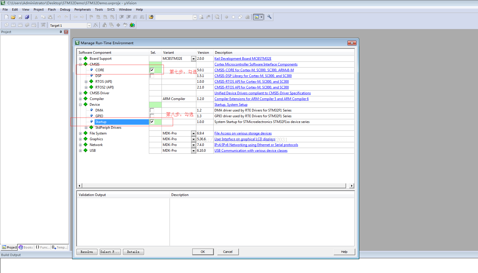
Task: Open the Options for Target wand
Action: [96, 25]
